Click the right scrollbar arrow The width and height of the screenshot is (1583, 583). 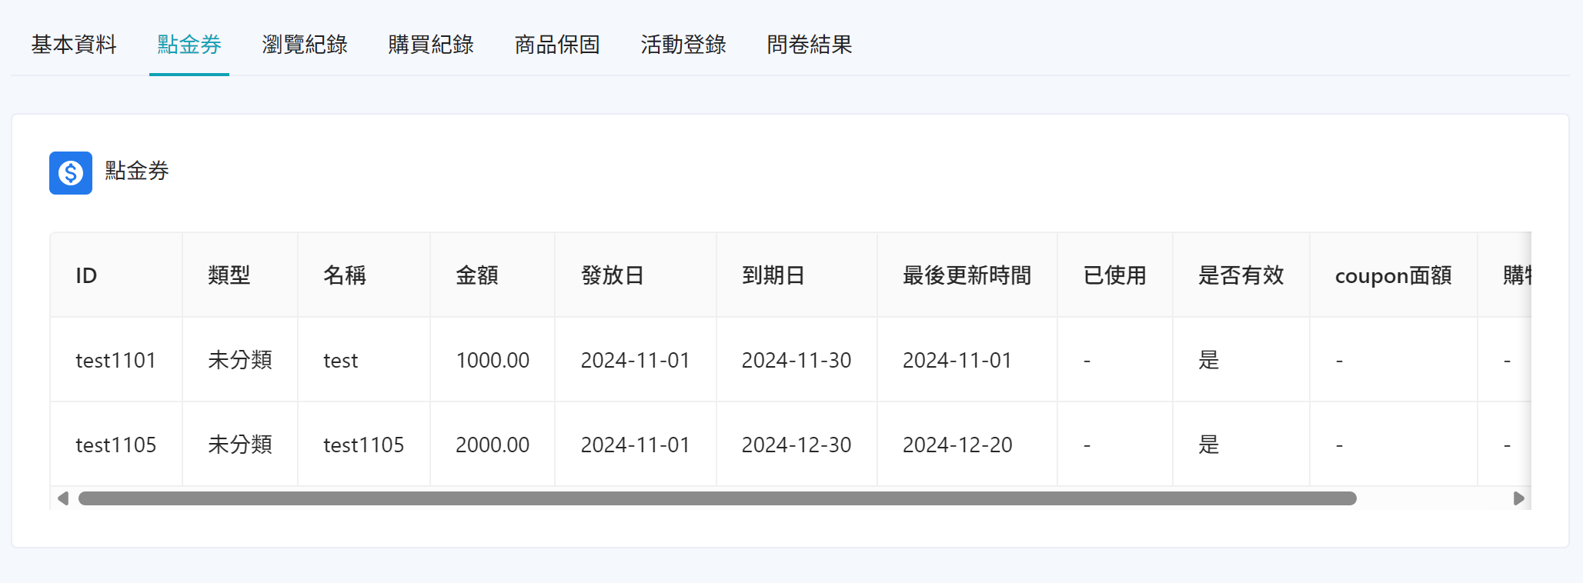point(1520,498)
